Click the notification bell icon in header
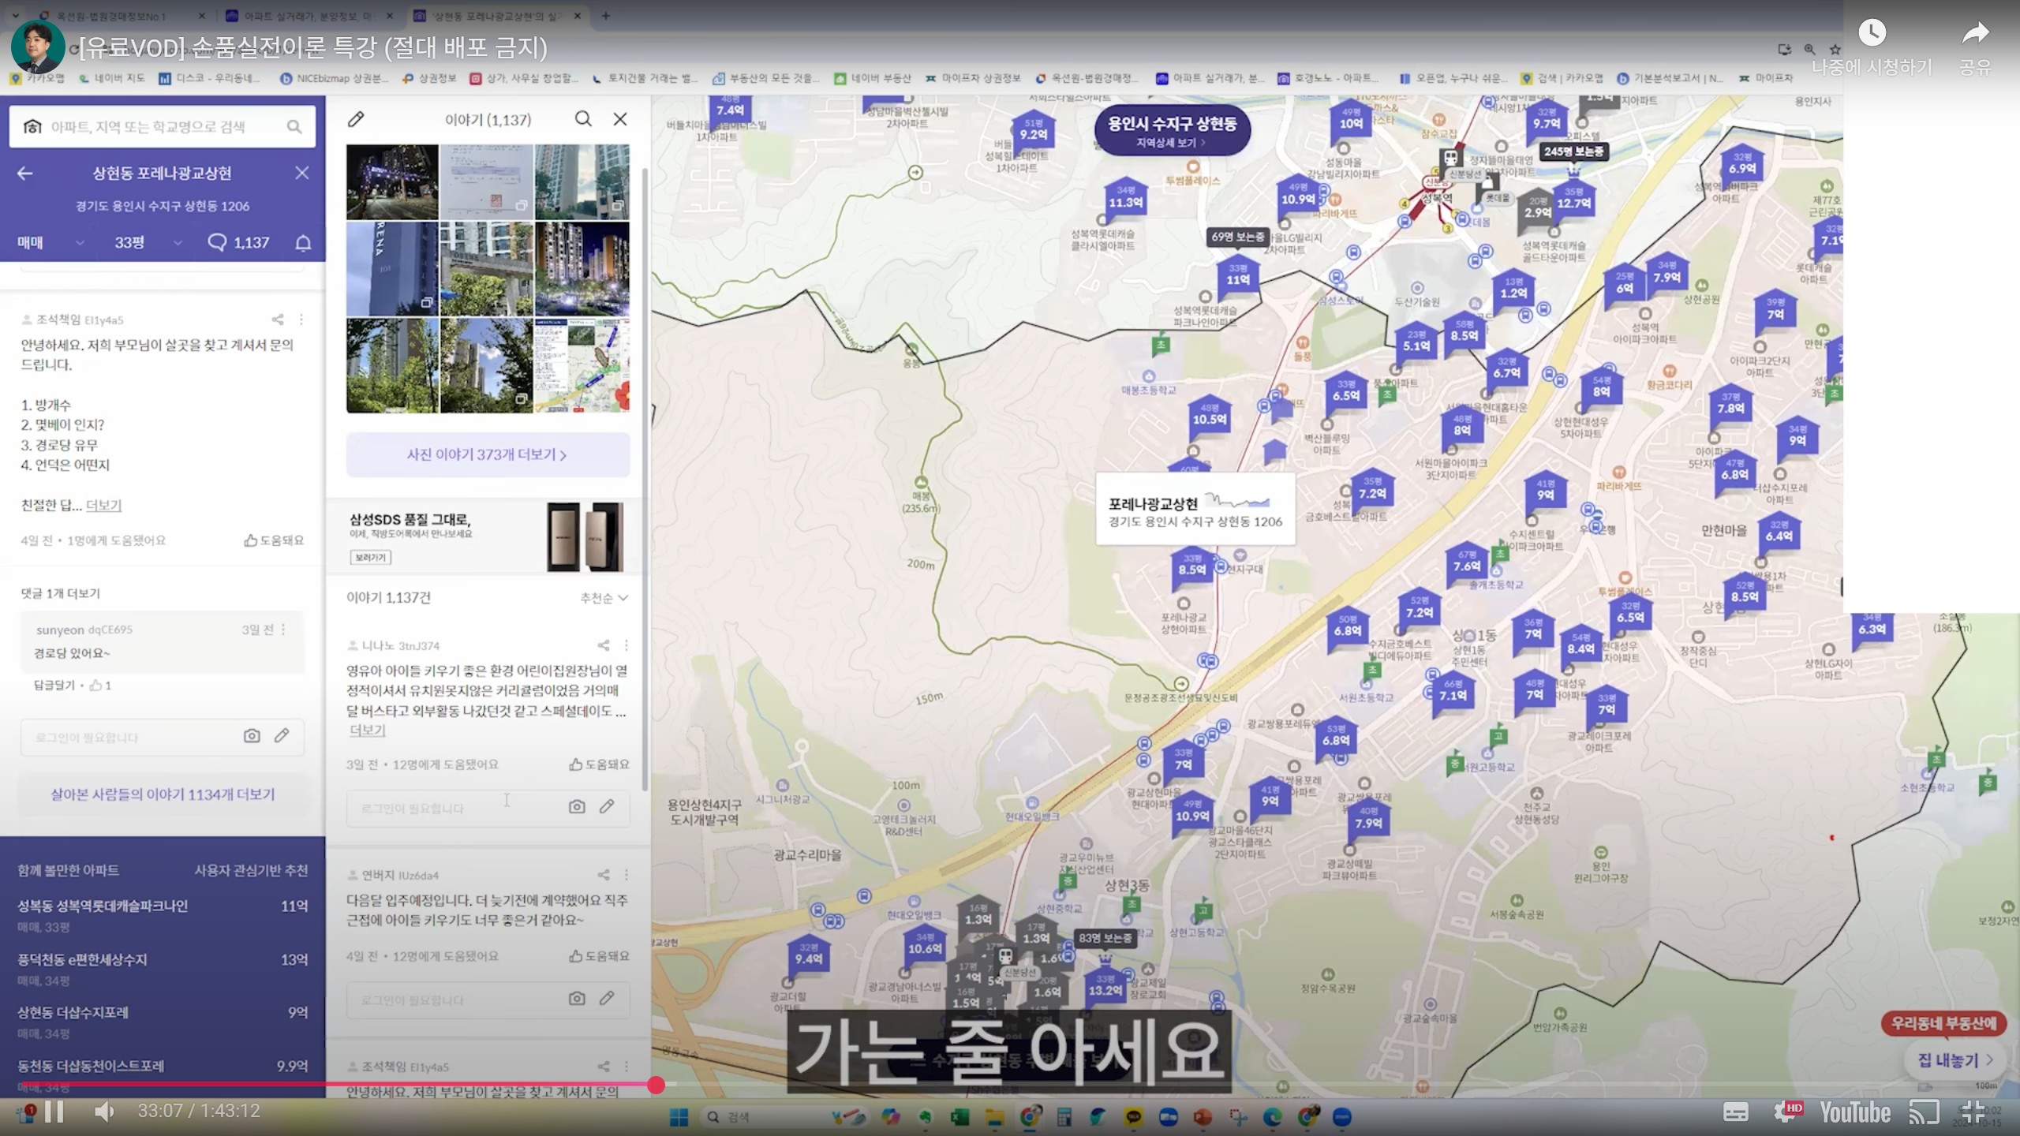This screenshot has height=1136, width=2020. [x=303, y=243]
